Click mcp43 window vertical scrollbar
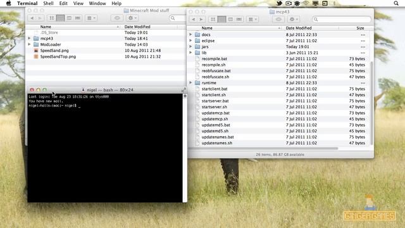 371,103
